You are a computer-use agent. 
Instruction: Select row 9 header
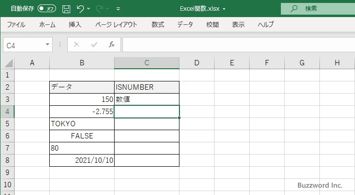pyautogui.click(x=7, y=173)
